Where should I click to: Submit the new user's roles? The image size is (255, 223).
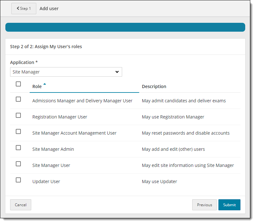(x=229, y=205)
